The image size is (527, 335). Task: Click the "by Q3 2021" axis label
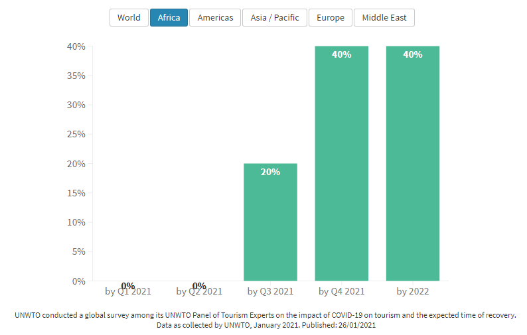tap(270, 291)
